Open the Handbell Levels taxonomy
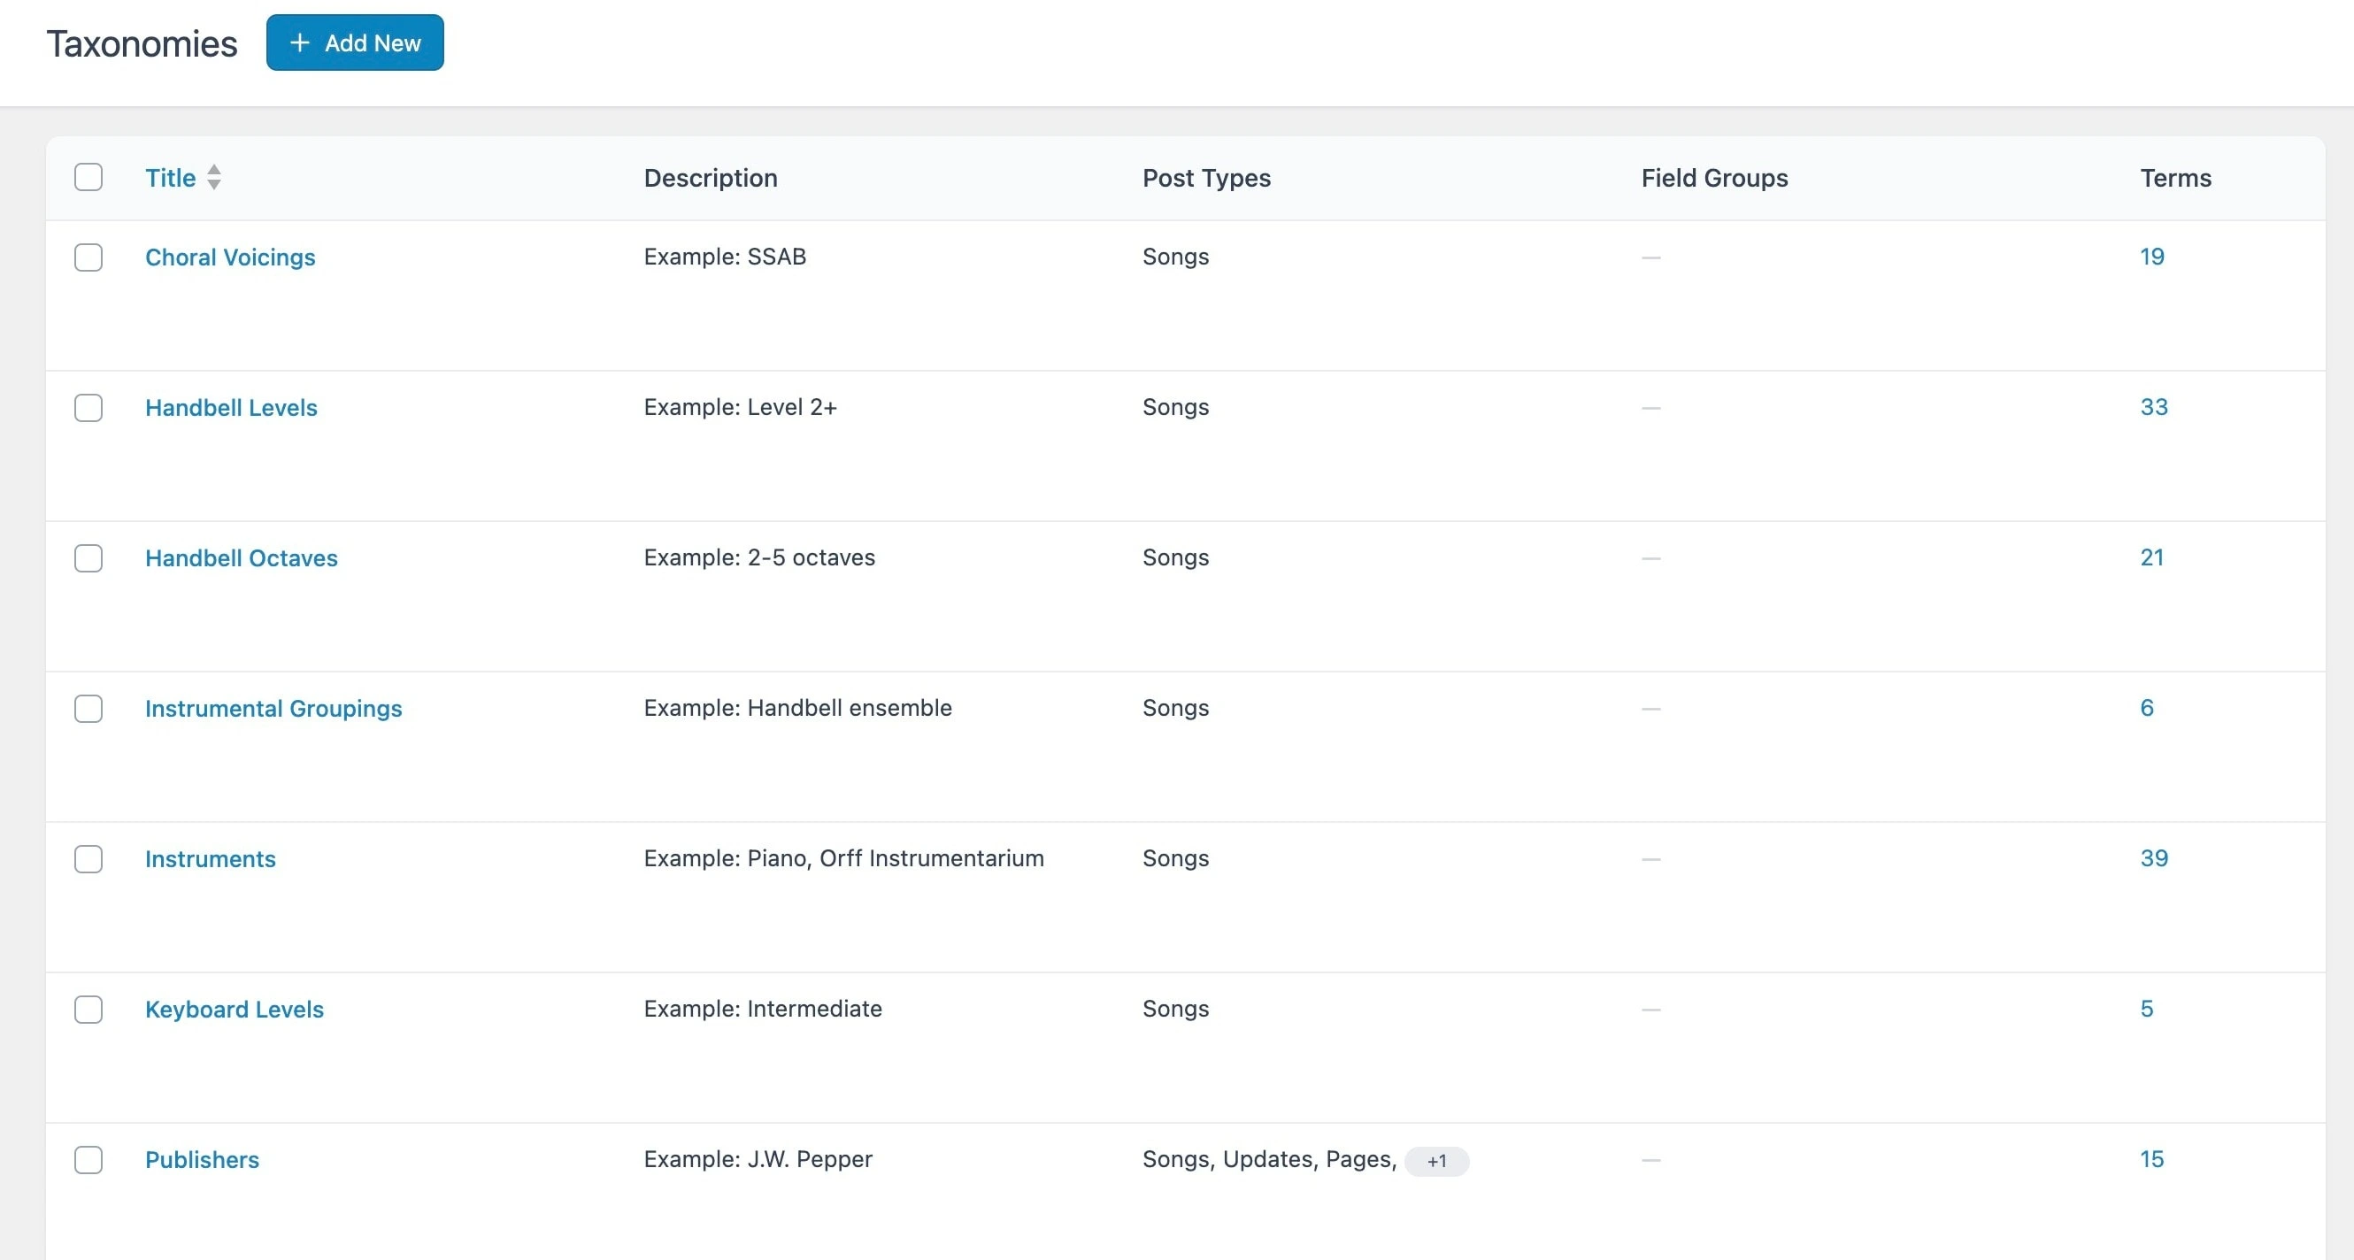Viewport: 2354px width, 1260px height. coord(230,406)
